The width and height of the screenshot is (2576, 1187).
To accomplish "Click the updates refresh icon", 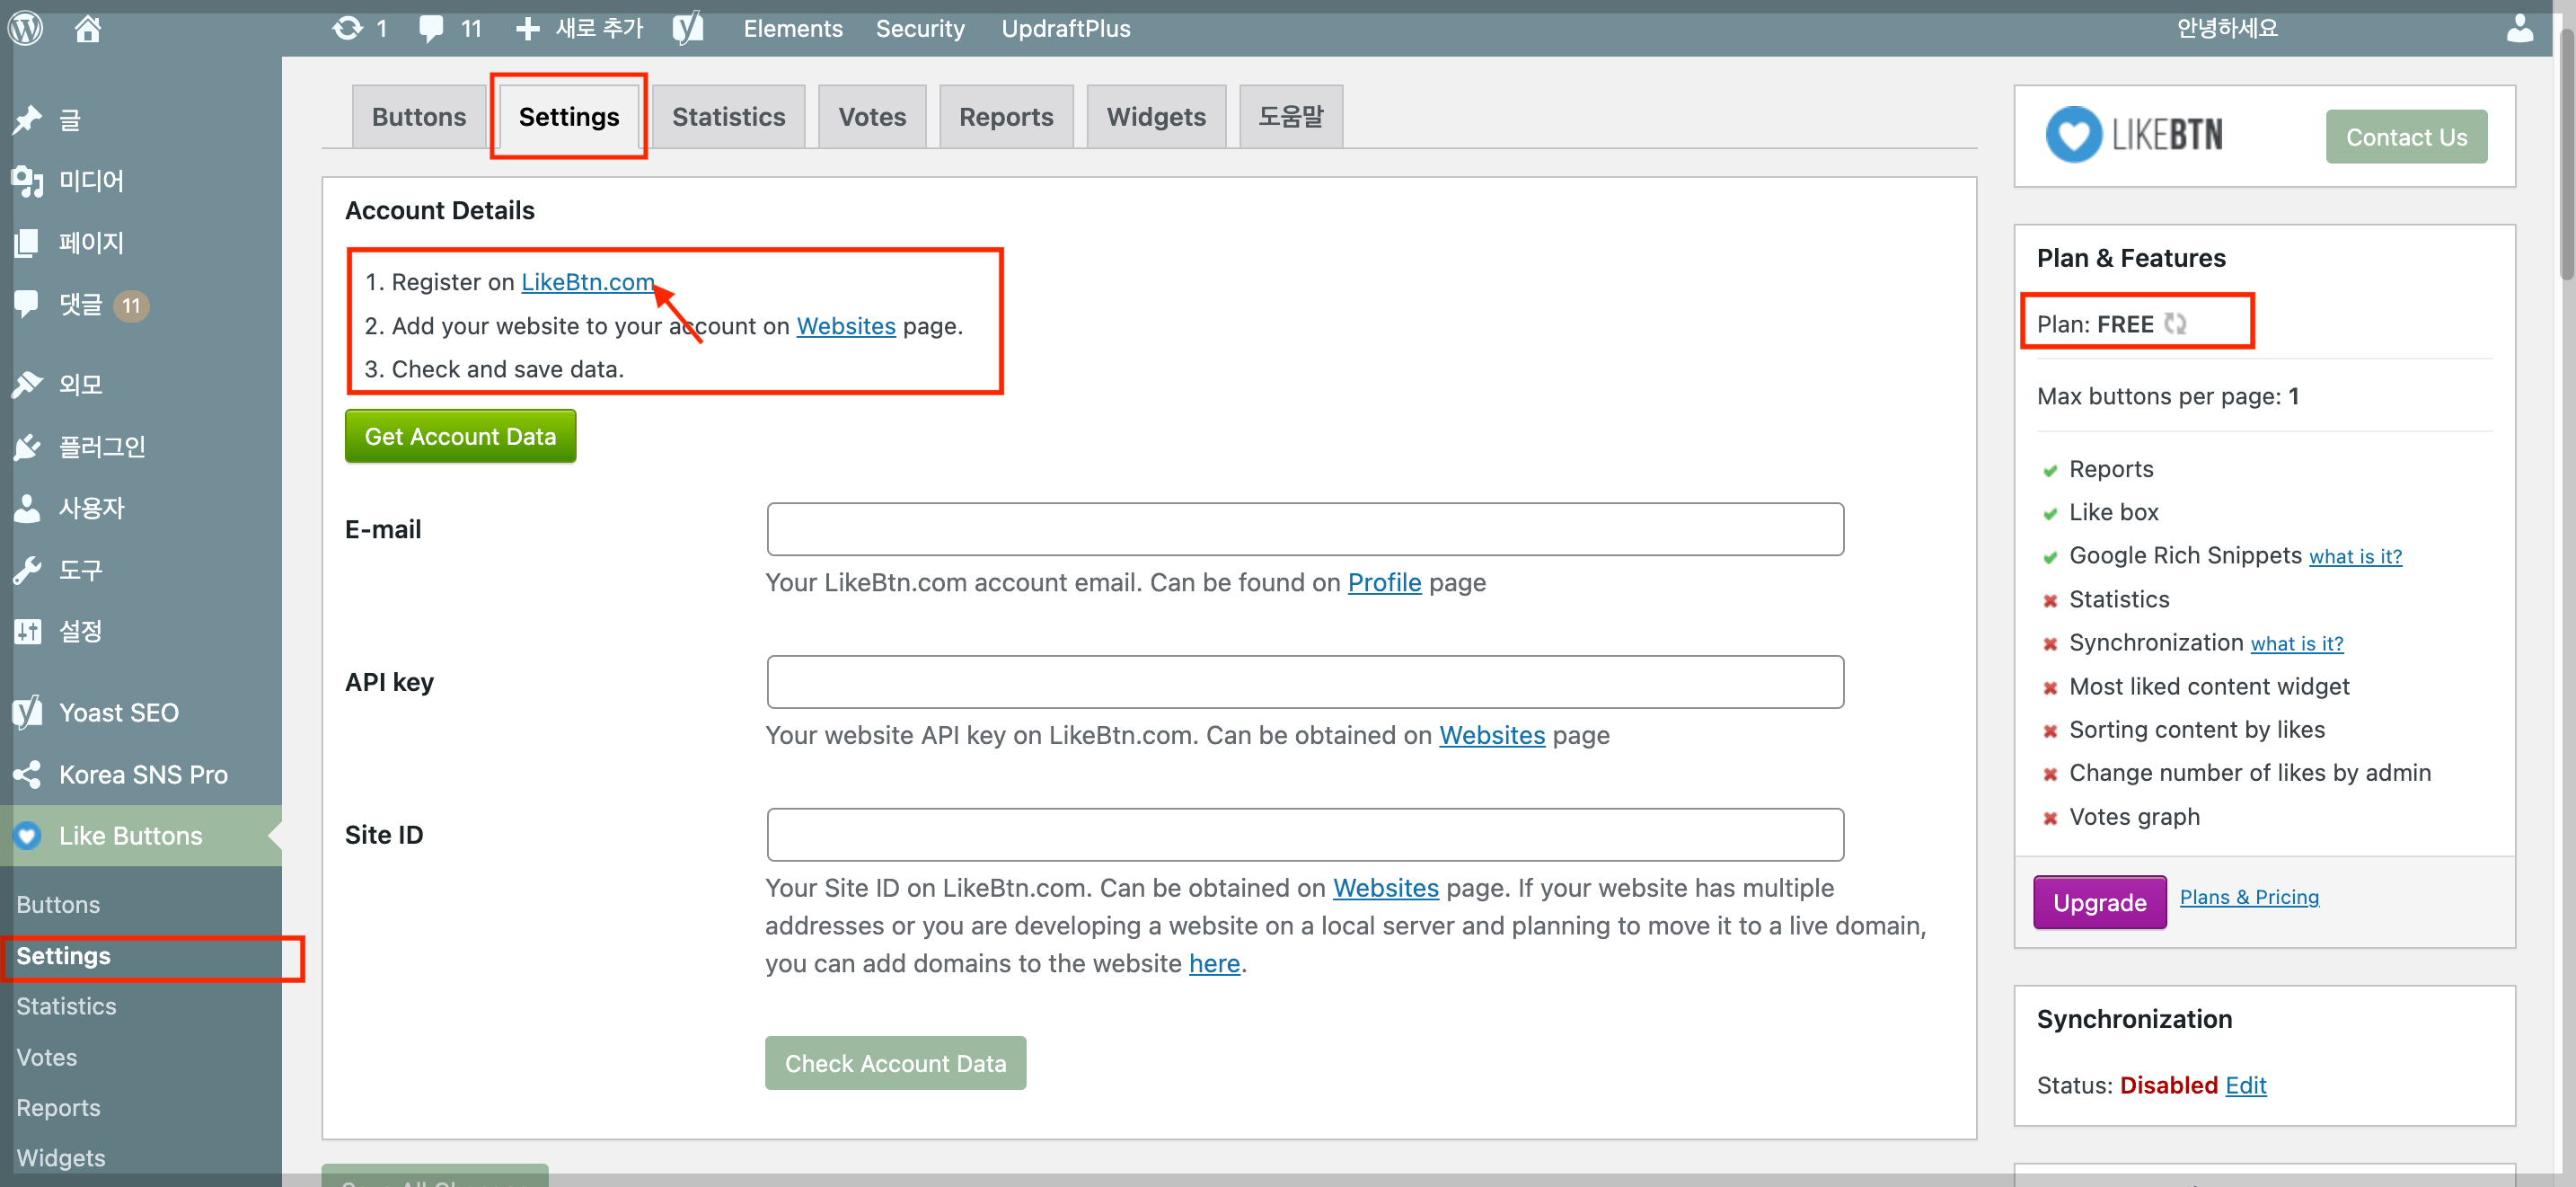I will [x=347, y=28].
